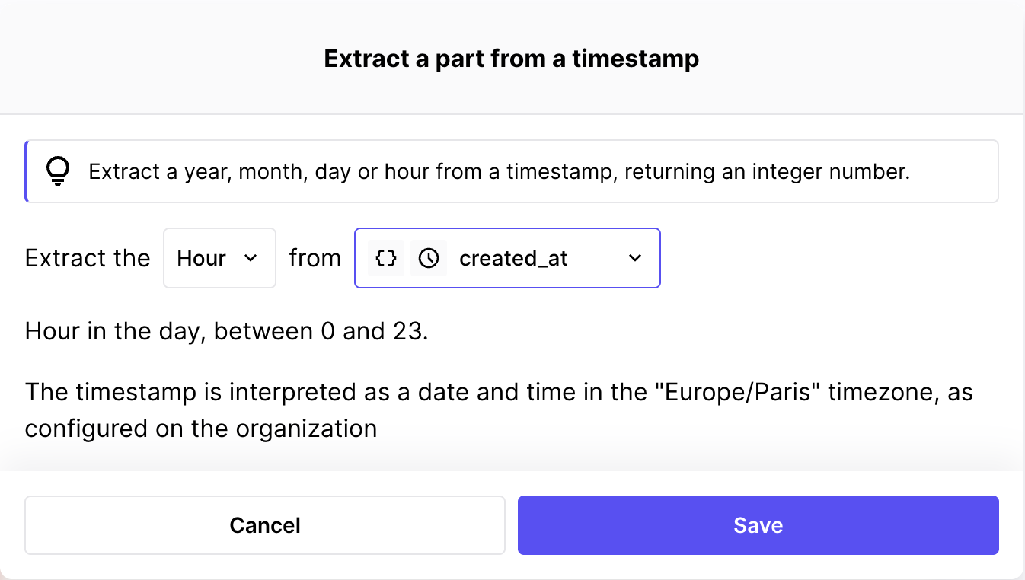
Task: Save the timestamp extraction
Action: [x=758, y=525]
